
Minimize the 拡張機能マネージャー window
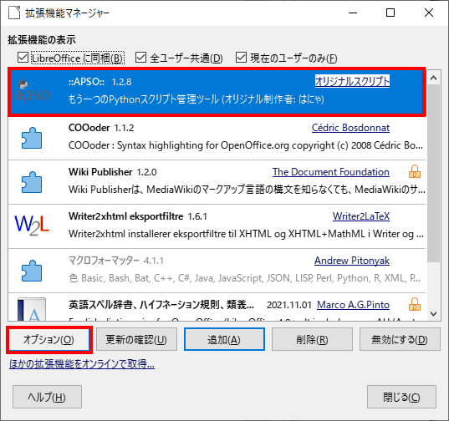(x=353, y=13)
